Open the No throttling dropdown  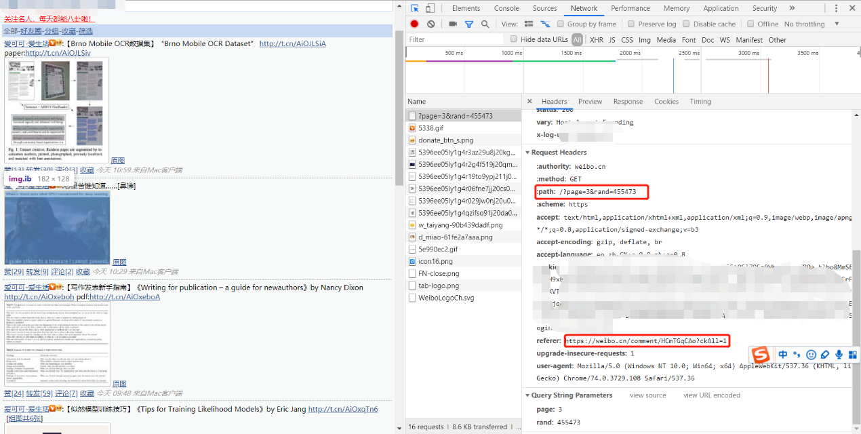point(812,24)
